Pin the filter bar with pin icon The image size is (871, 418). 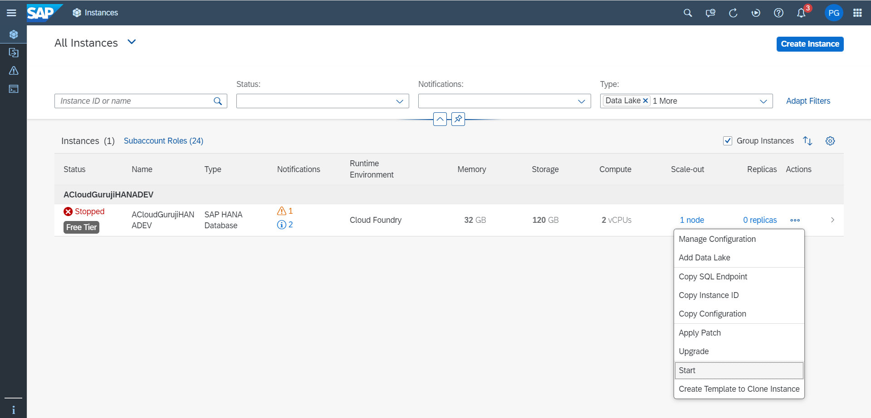458,119
